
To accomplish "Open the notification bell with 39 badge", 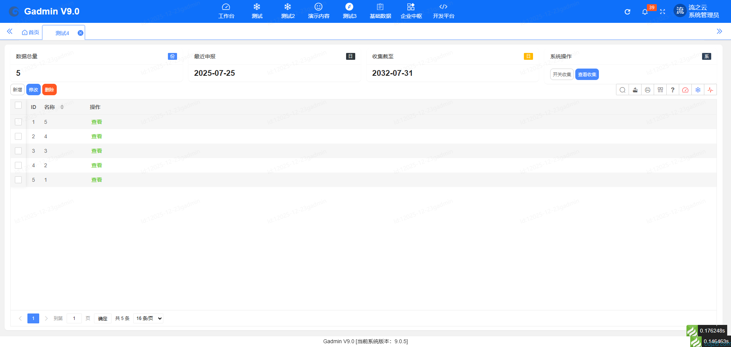I will tap(645, 11).
